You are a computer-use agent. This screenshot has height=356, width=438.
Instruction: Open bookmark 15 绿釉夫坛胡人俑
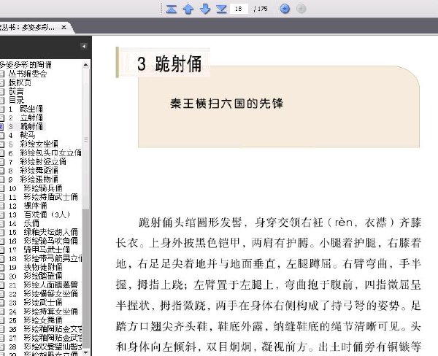43,232
